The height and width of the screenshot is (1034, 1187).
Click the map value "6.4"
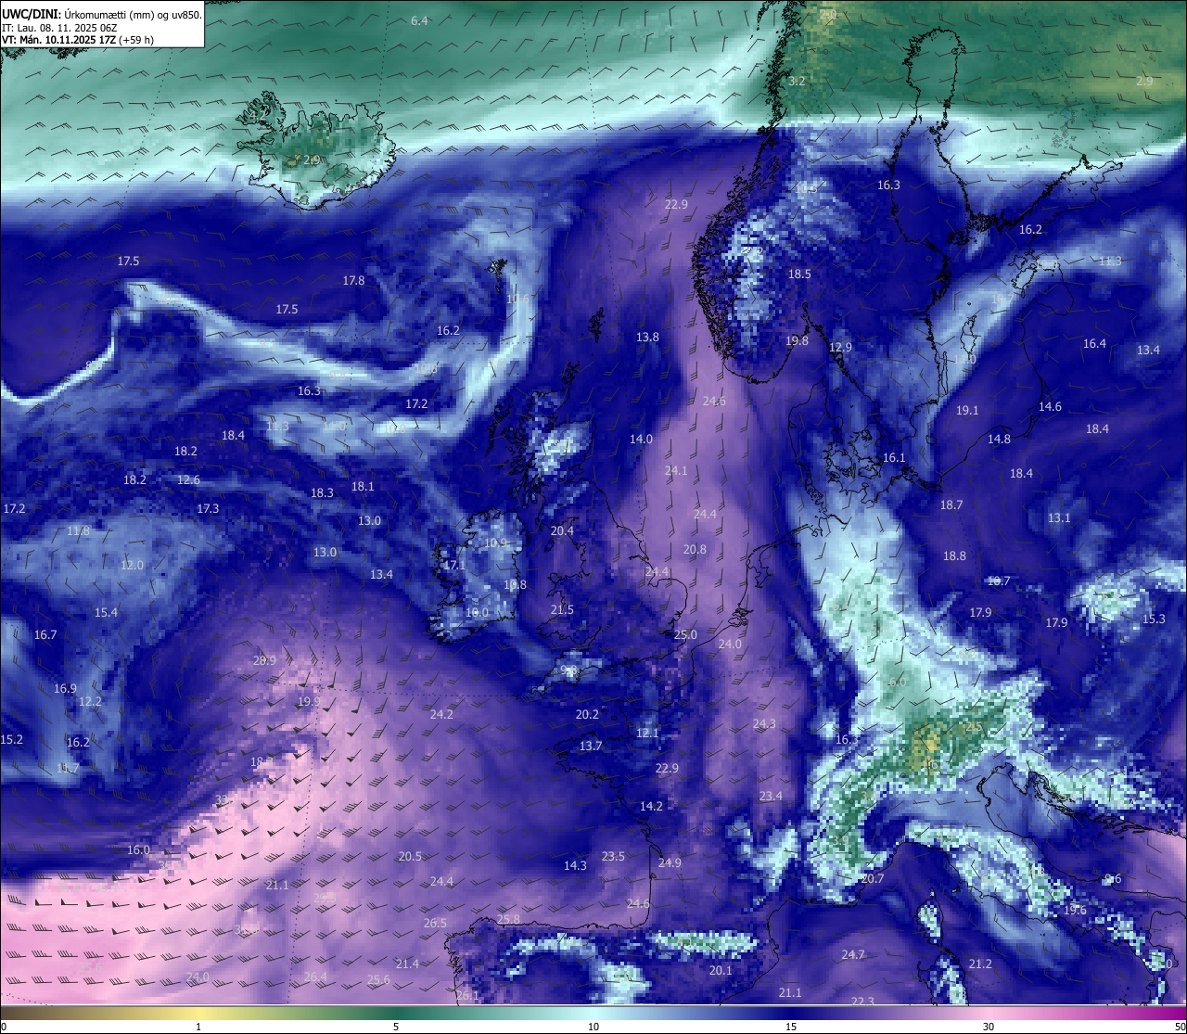point(419,20)
